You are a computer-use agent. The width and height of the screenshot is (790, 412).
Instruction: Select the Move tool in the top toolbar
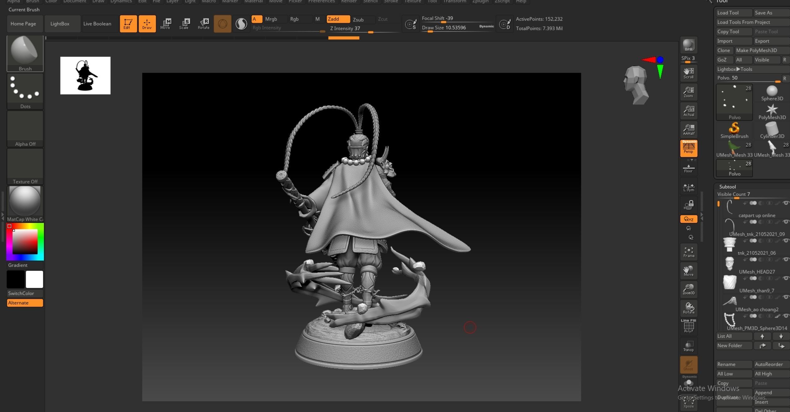[x=166, y=24]
